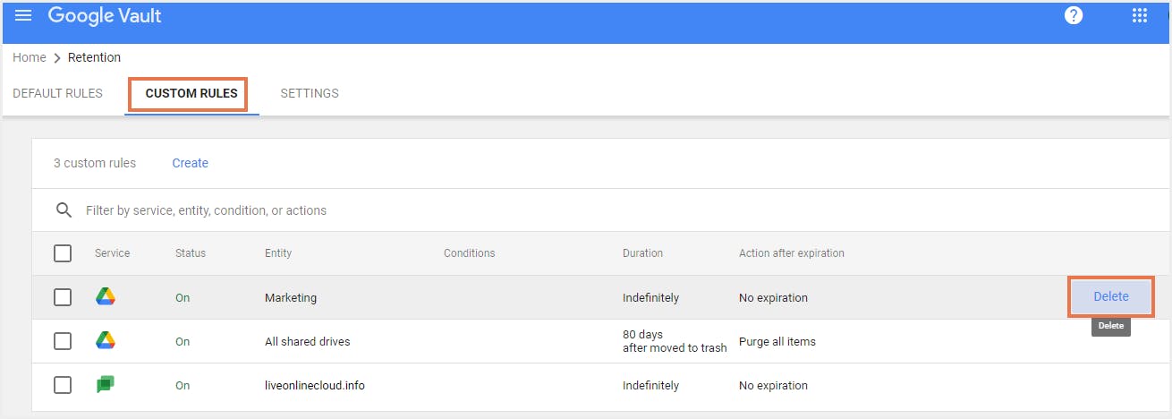1172x419 pixels.
Task: Delete the Marketing retention rule
Action: (1111, 296)
